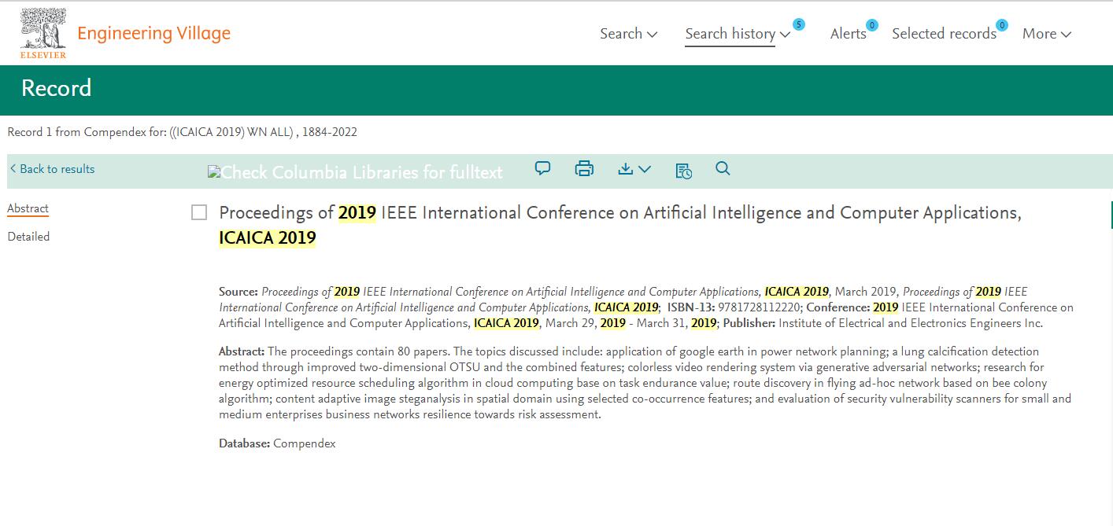
Task: Click the Engineering Village logo
Action: click(153, 32)
